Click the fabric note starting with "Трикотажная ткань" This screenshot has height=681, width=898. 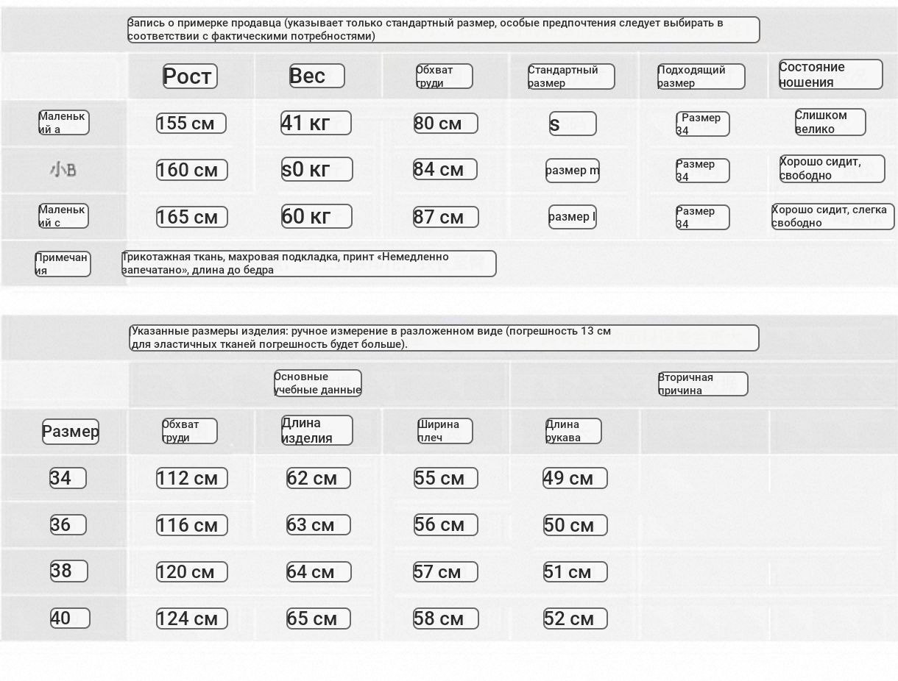tap(308, 264)
